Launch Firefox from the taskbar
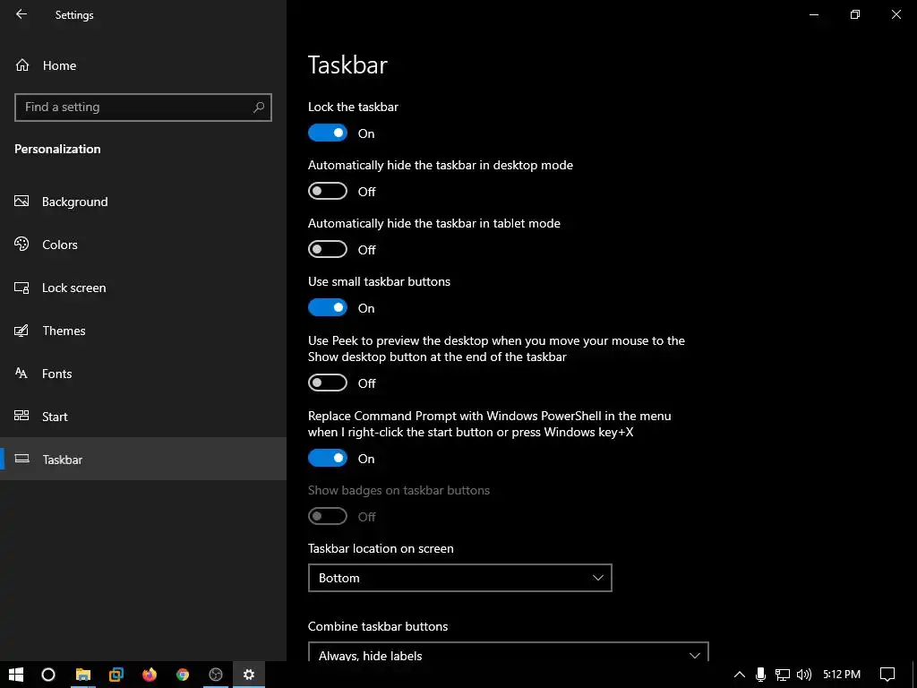 coord(150,675)
